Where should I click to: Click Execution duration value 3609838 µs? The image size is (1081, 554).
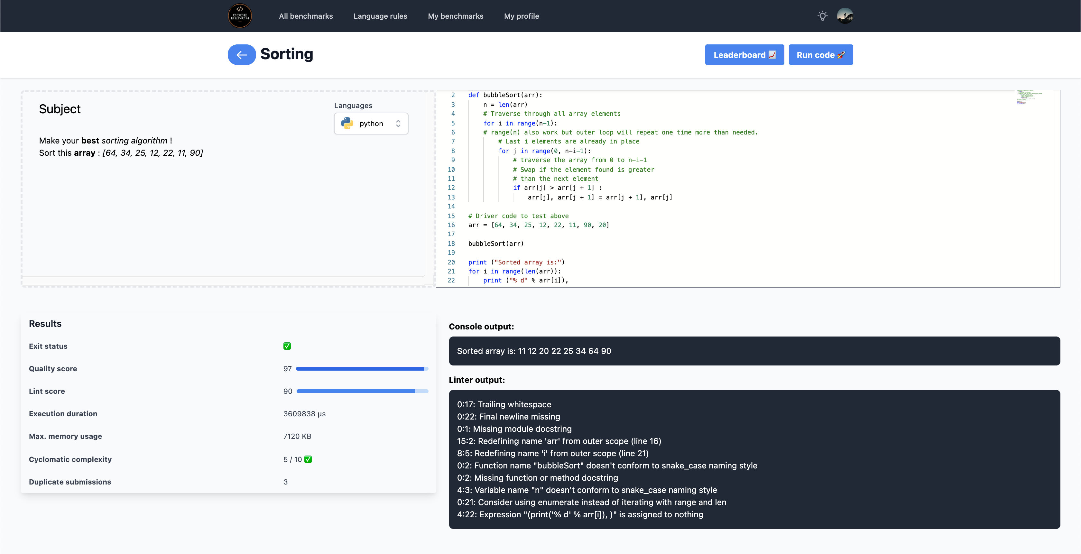tap(304, 414)
